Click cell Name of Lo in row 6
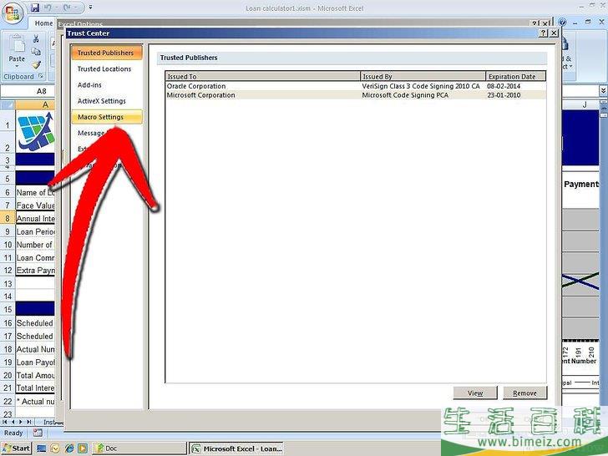 pos(35,192)
